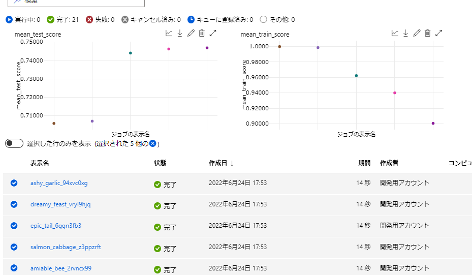Sort by 状態 column header
Screen dimensions: 472x275
pyautogui.click(x=160, y=163)
